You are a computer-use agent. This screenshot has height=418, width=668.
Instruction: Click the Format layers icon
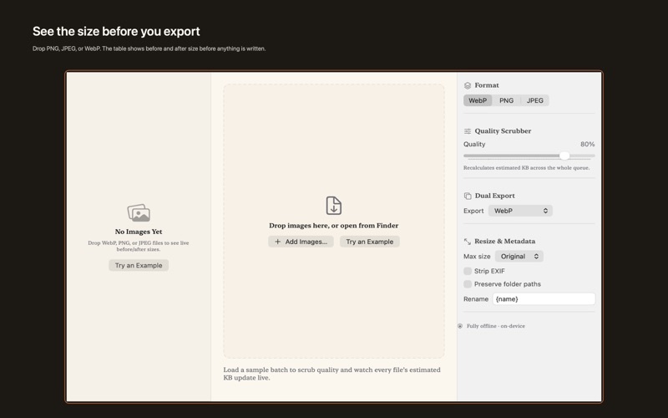click(x=468, y=85)
